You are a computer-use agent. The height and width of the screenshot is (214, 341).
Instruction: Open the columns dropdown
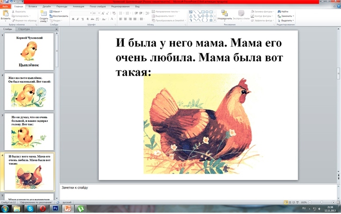(142, 19)
